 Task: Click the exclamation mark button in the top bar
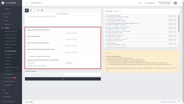pyautogui.click(x=26, y=3)
